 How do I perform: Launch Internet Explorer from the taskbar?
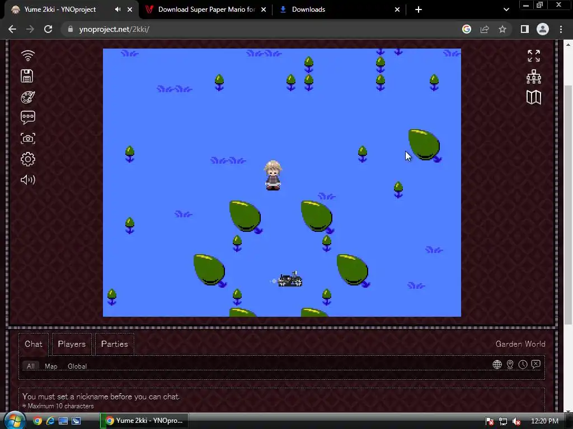coord(50,421)
